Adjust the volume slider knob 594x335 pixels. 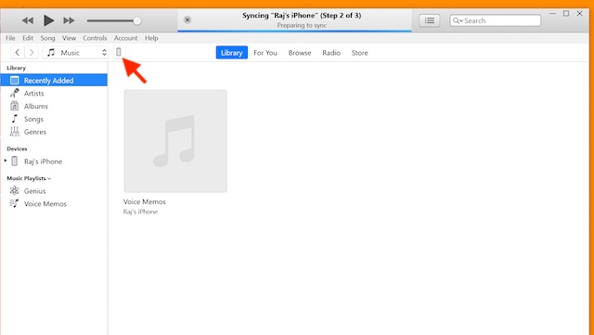coord(137,20)
